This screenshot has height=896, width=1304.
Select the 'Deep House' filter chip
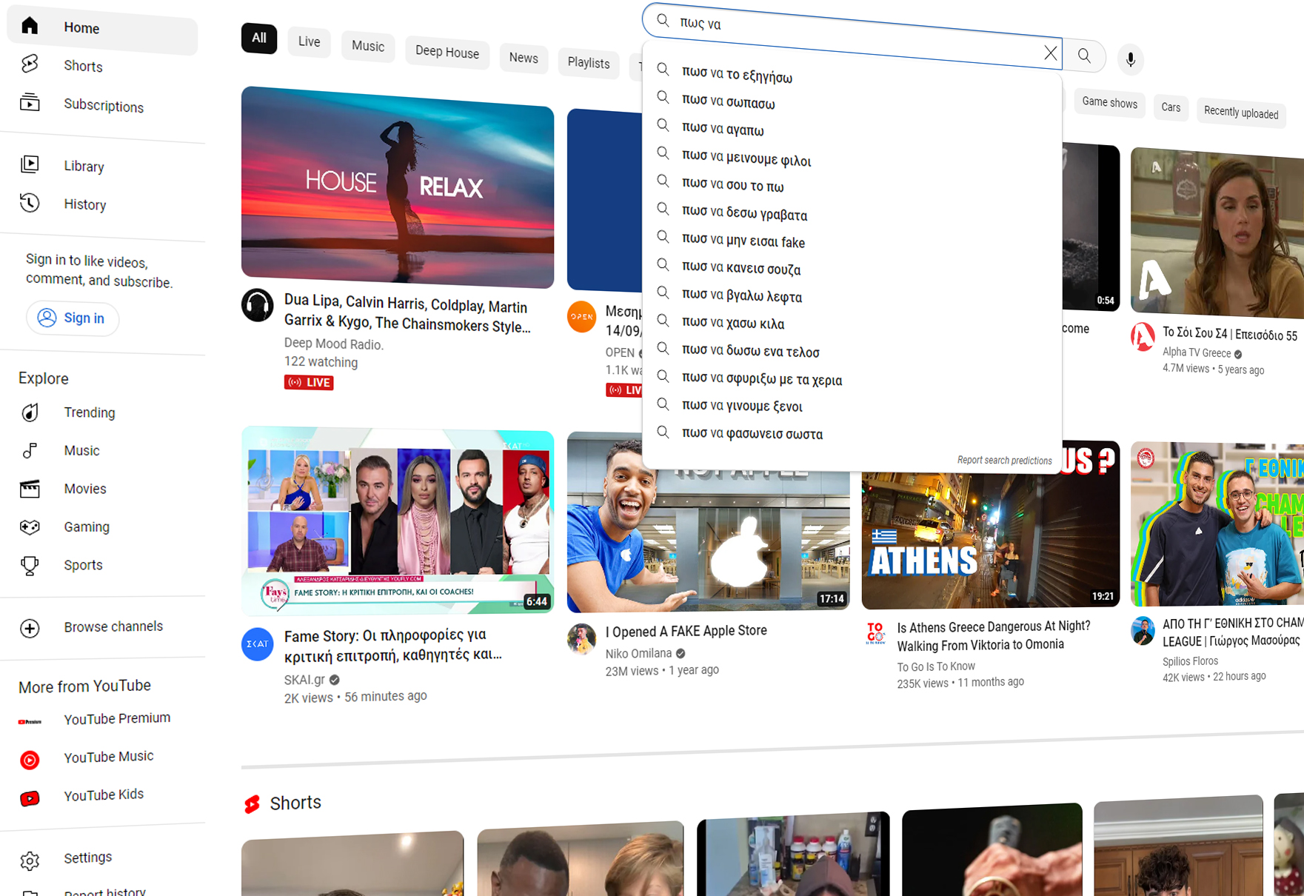447,52
